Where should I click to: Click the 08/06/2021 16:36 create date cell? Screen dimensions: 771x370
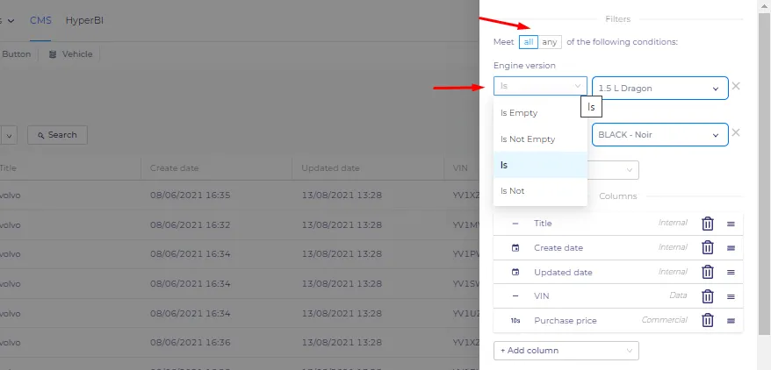tap(190, 343)
